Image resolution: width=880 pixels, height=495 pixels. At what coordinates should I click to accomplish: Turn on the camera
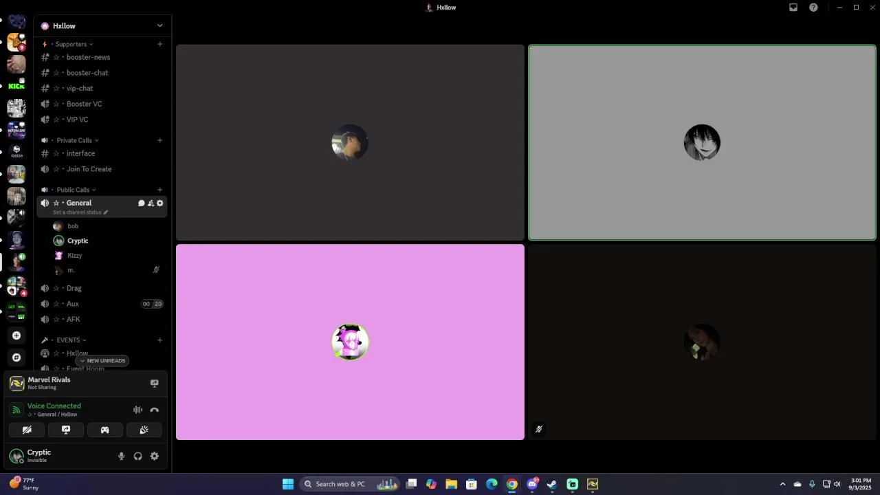[27, 430]
